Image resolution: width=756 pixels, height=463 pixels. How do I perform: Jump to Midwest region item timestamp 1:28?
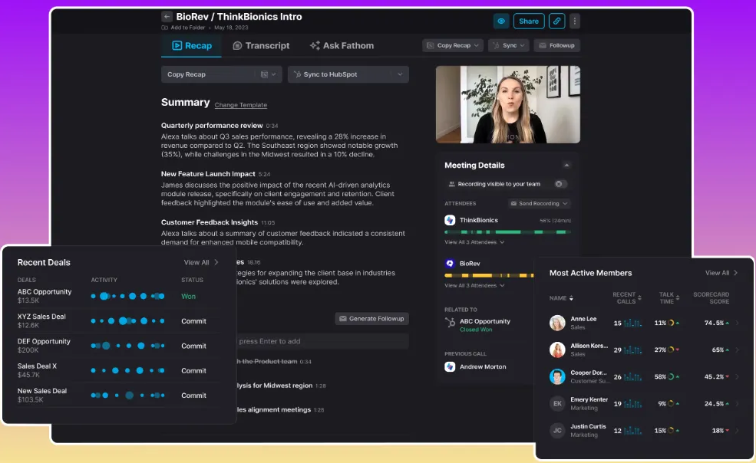coord(321,386)
